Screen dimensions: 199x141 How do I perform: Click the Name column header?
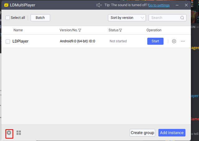click(18, 30)
